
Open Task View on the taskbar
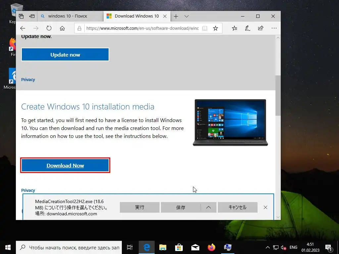point(130,247)
